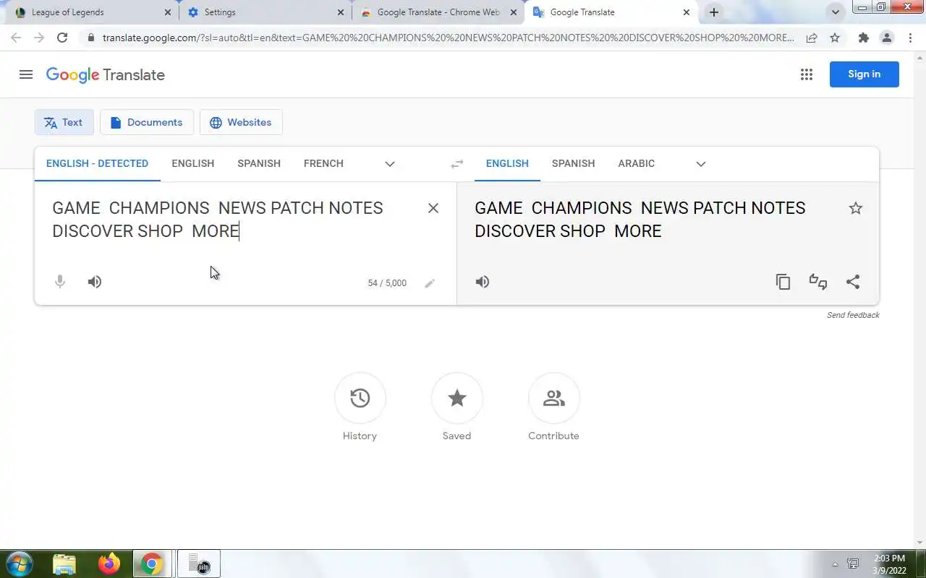Select Arabic as target language
Image resolution: width=926 pixels, height=578 pixels.
[x=637, y=163]
